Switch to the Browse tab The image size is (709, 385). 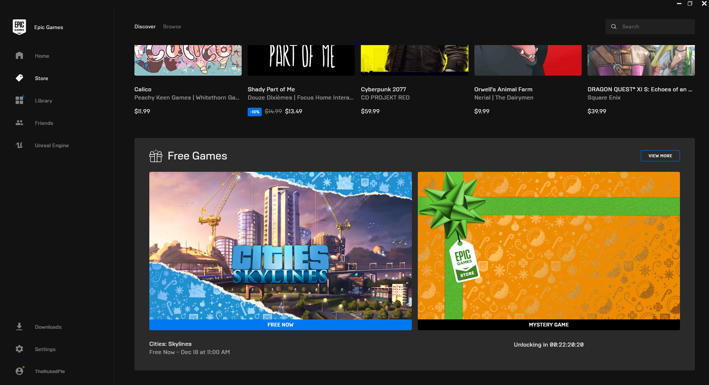coord(172,27)
